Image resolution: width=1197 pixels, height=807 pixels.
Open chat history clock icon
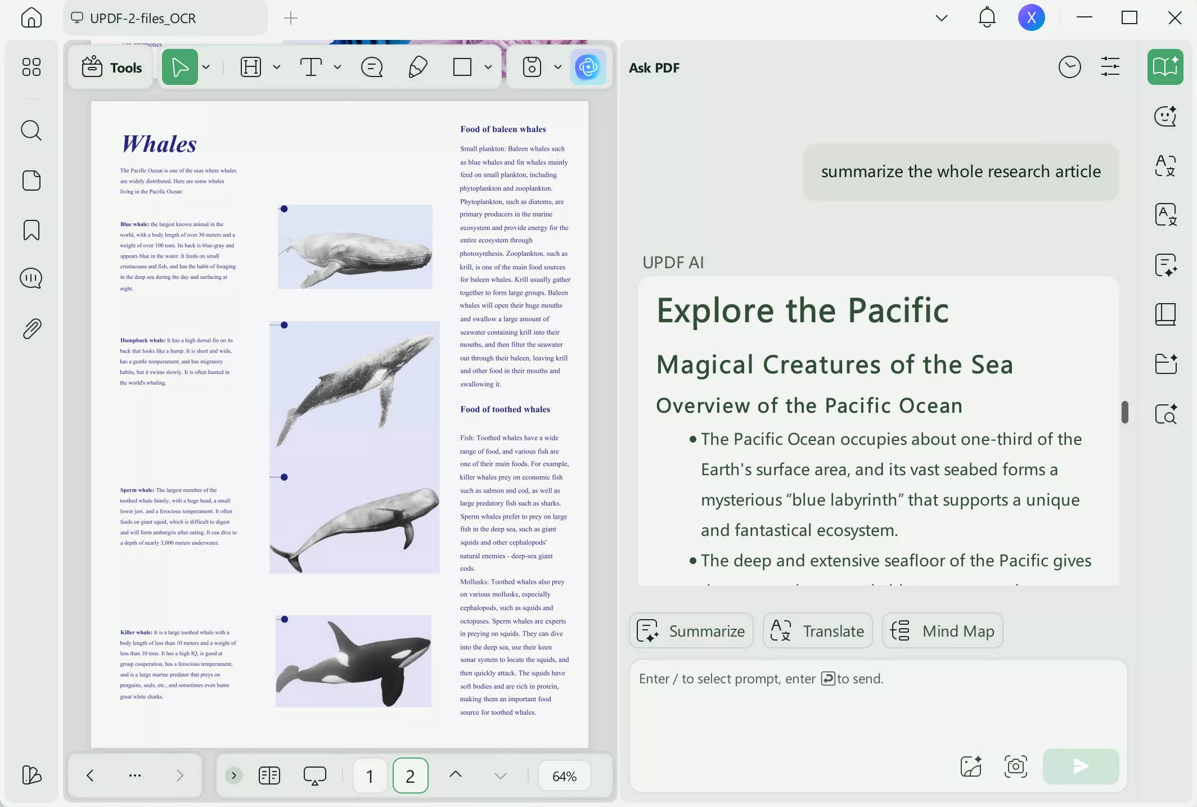[1069, 67]
